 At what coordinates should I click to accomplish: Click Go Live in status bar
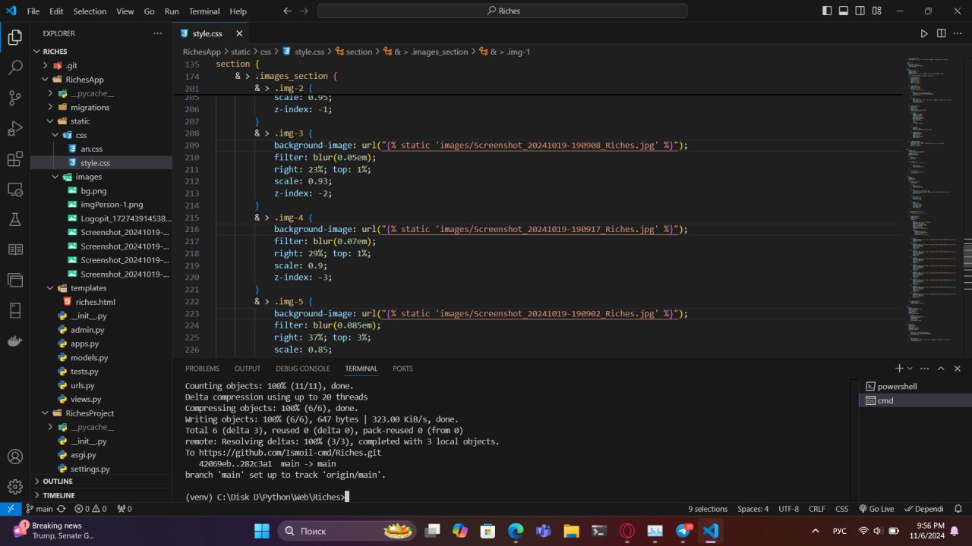[876, 509]
